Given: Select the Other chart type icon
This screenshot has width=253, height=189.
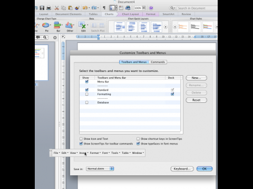Looking at the screenshot, I should 69,25.
